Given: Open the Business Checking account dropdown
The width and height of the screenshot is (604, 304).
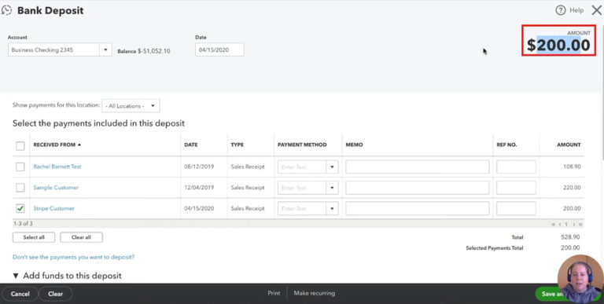Looking at the screenshot, I should click(x=105, y=49).
